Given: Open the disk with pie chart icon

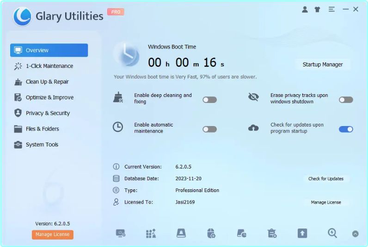Looking at the screenshot, I should pyautogui.click(x=241, y=234).
